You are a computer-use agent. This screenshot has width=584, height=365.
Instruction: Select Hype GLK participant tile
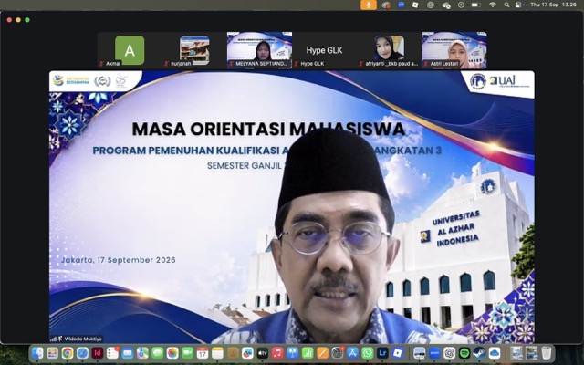[x=324, y=50]
